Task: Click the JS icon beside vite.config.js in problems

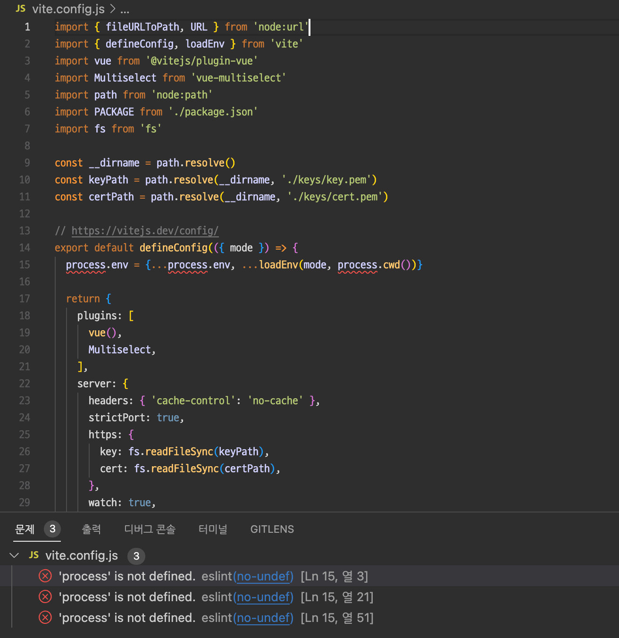Action: [x=34, y=555]
